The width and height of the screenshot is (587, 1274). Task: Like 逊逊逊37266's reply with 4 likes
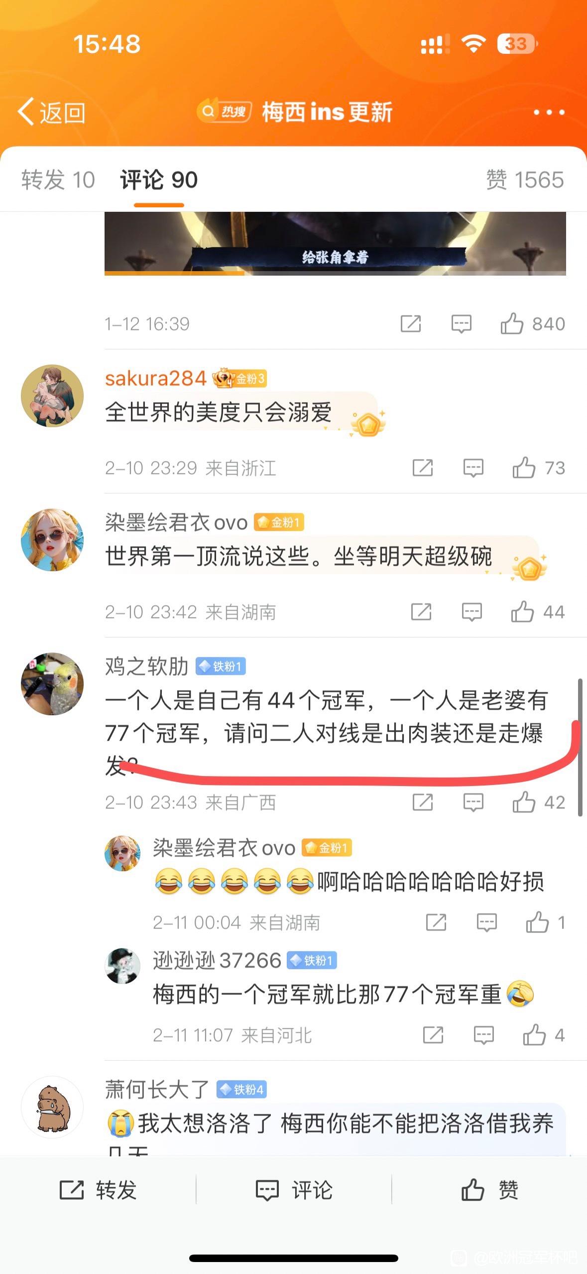pyautogui.click(x=544, y=1035)
